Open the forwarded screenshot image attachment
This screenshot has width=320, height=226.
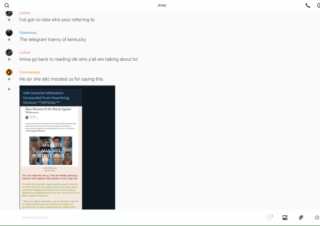click(x=67, y=148)
